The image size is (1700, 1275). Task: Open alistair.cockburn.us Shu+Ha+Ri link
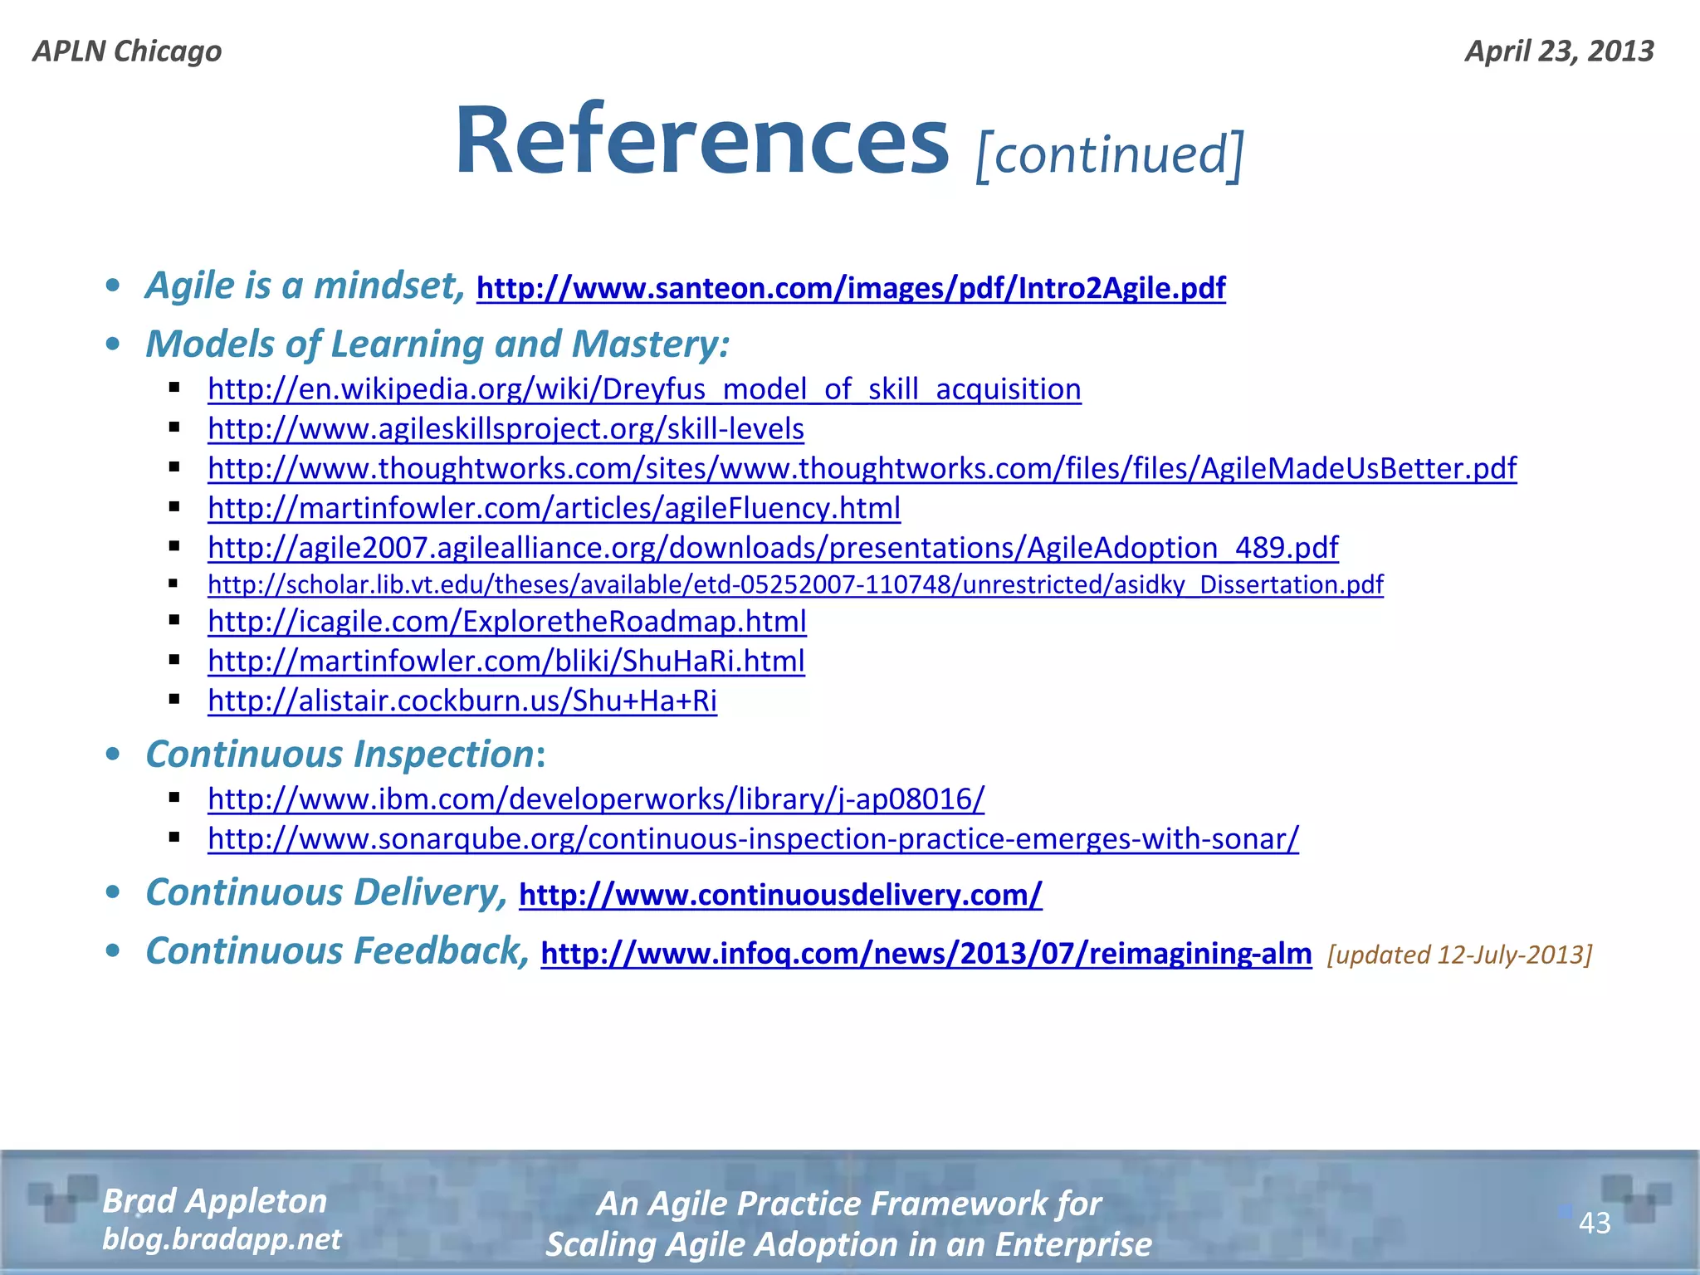[x=462, y=701]
